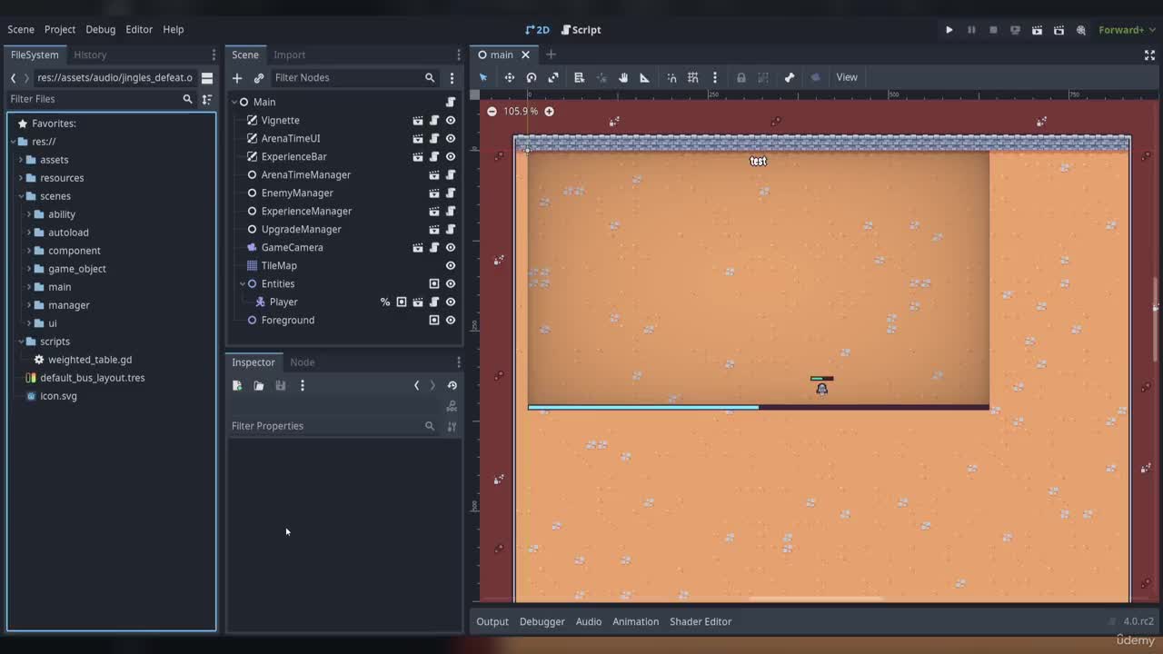Open the View menu in viewport
The image size is (1163, 654).
tap(847, 77)
